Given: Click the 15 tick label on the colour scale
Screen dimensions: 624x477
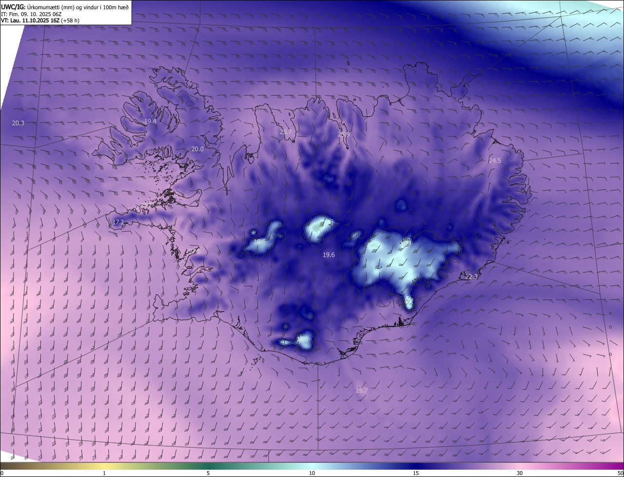Looking at the screenshot, I should pyautogui.click(x=416, y=474).
